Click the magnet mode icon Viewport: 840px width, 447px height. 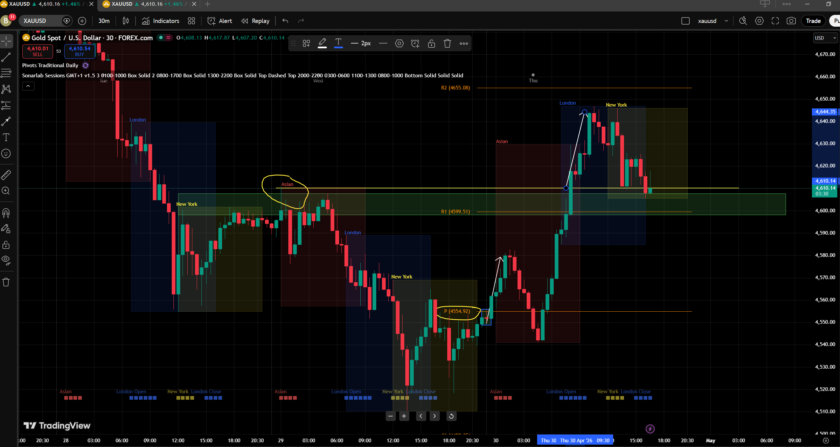[6, 213]
